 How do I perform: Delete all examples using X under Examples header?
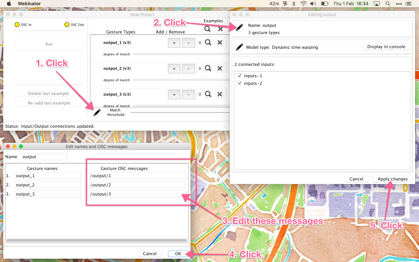[x=220, y=29]
